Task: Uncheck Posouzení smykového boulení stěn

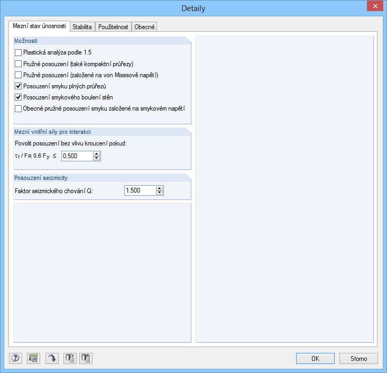Action: click(19, 97)
